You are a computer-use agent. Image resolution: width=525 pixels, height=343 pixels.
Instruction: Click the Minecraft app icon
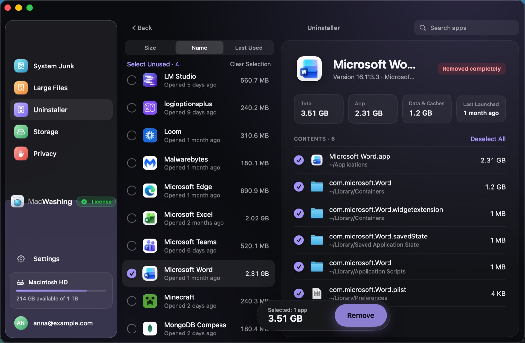point(150,301)
